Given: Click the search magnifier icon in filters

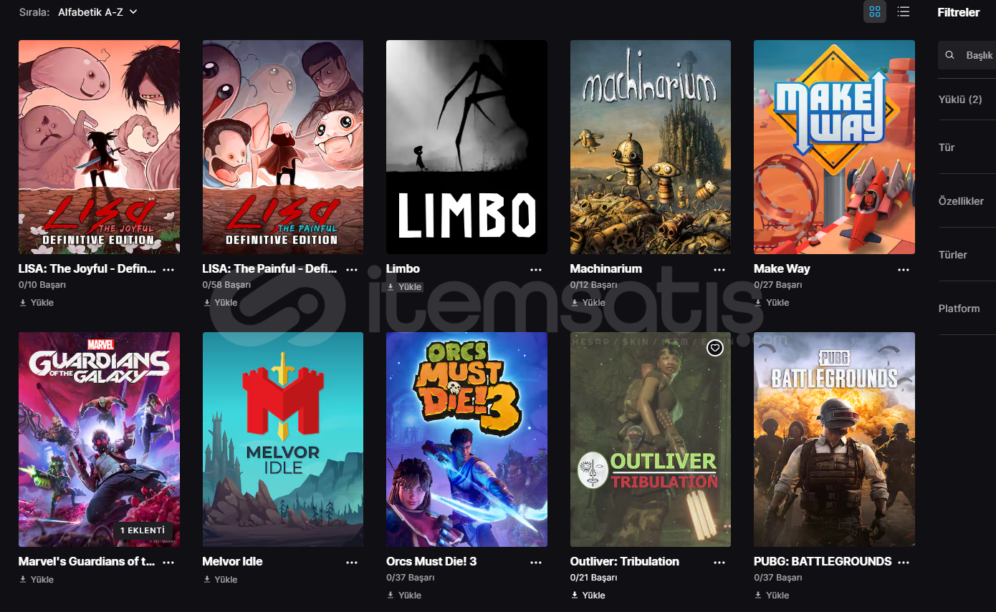Looking at the screenshot, I should (x=950, y=55).
